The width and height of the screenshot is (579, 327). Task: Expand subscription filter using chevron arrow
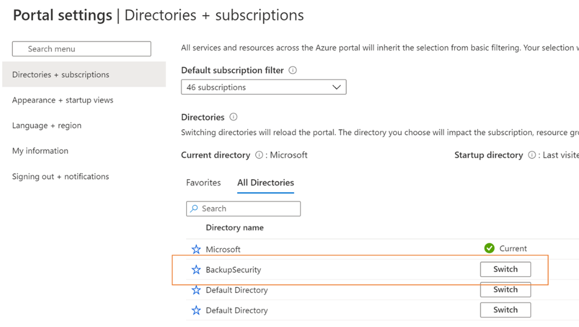coord(336,87)
